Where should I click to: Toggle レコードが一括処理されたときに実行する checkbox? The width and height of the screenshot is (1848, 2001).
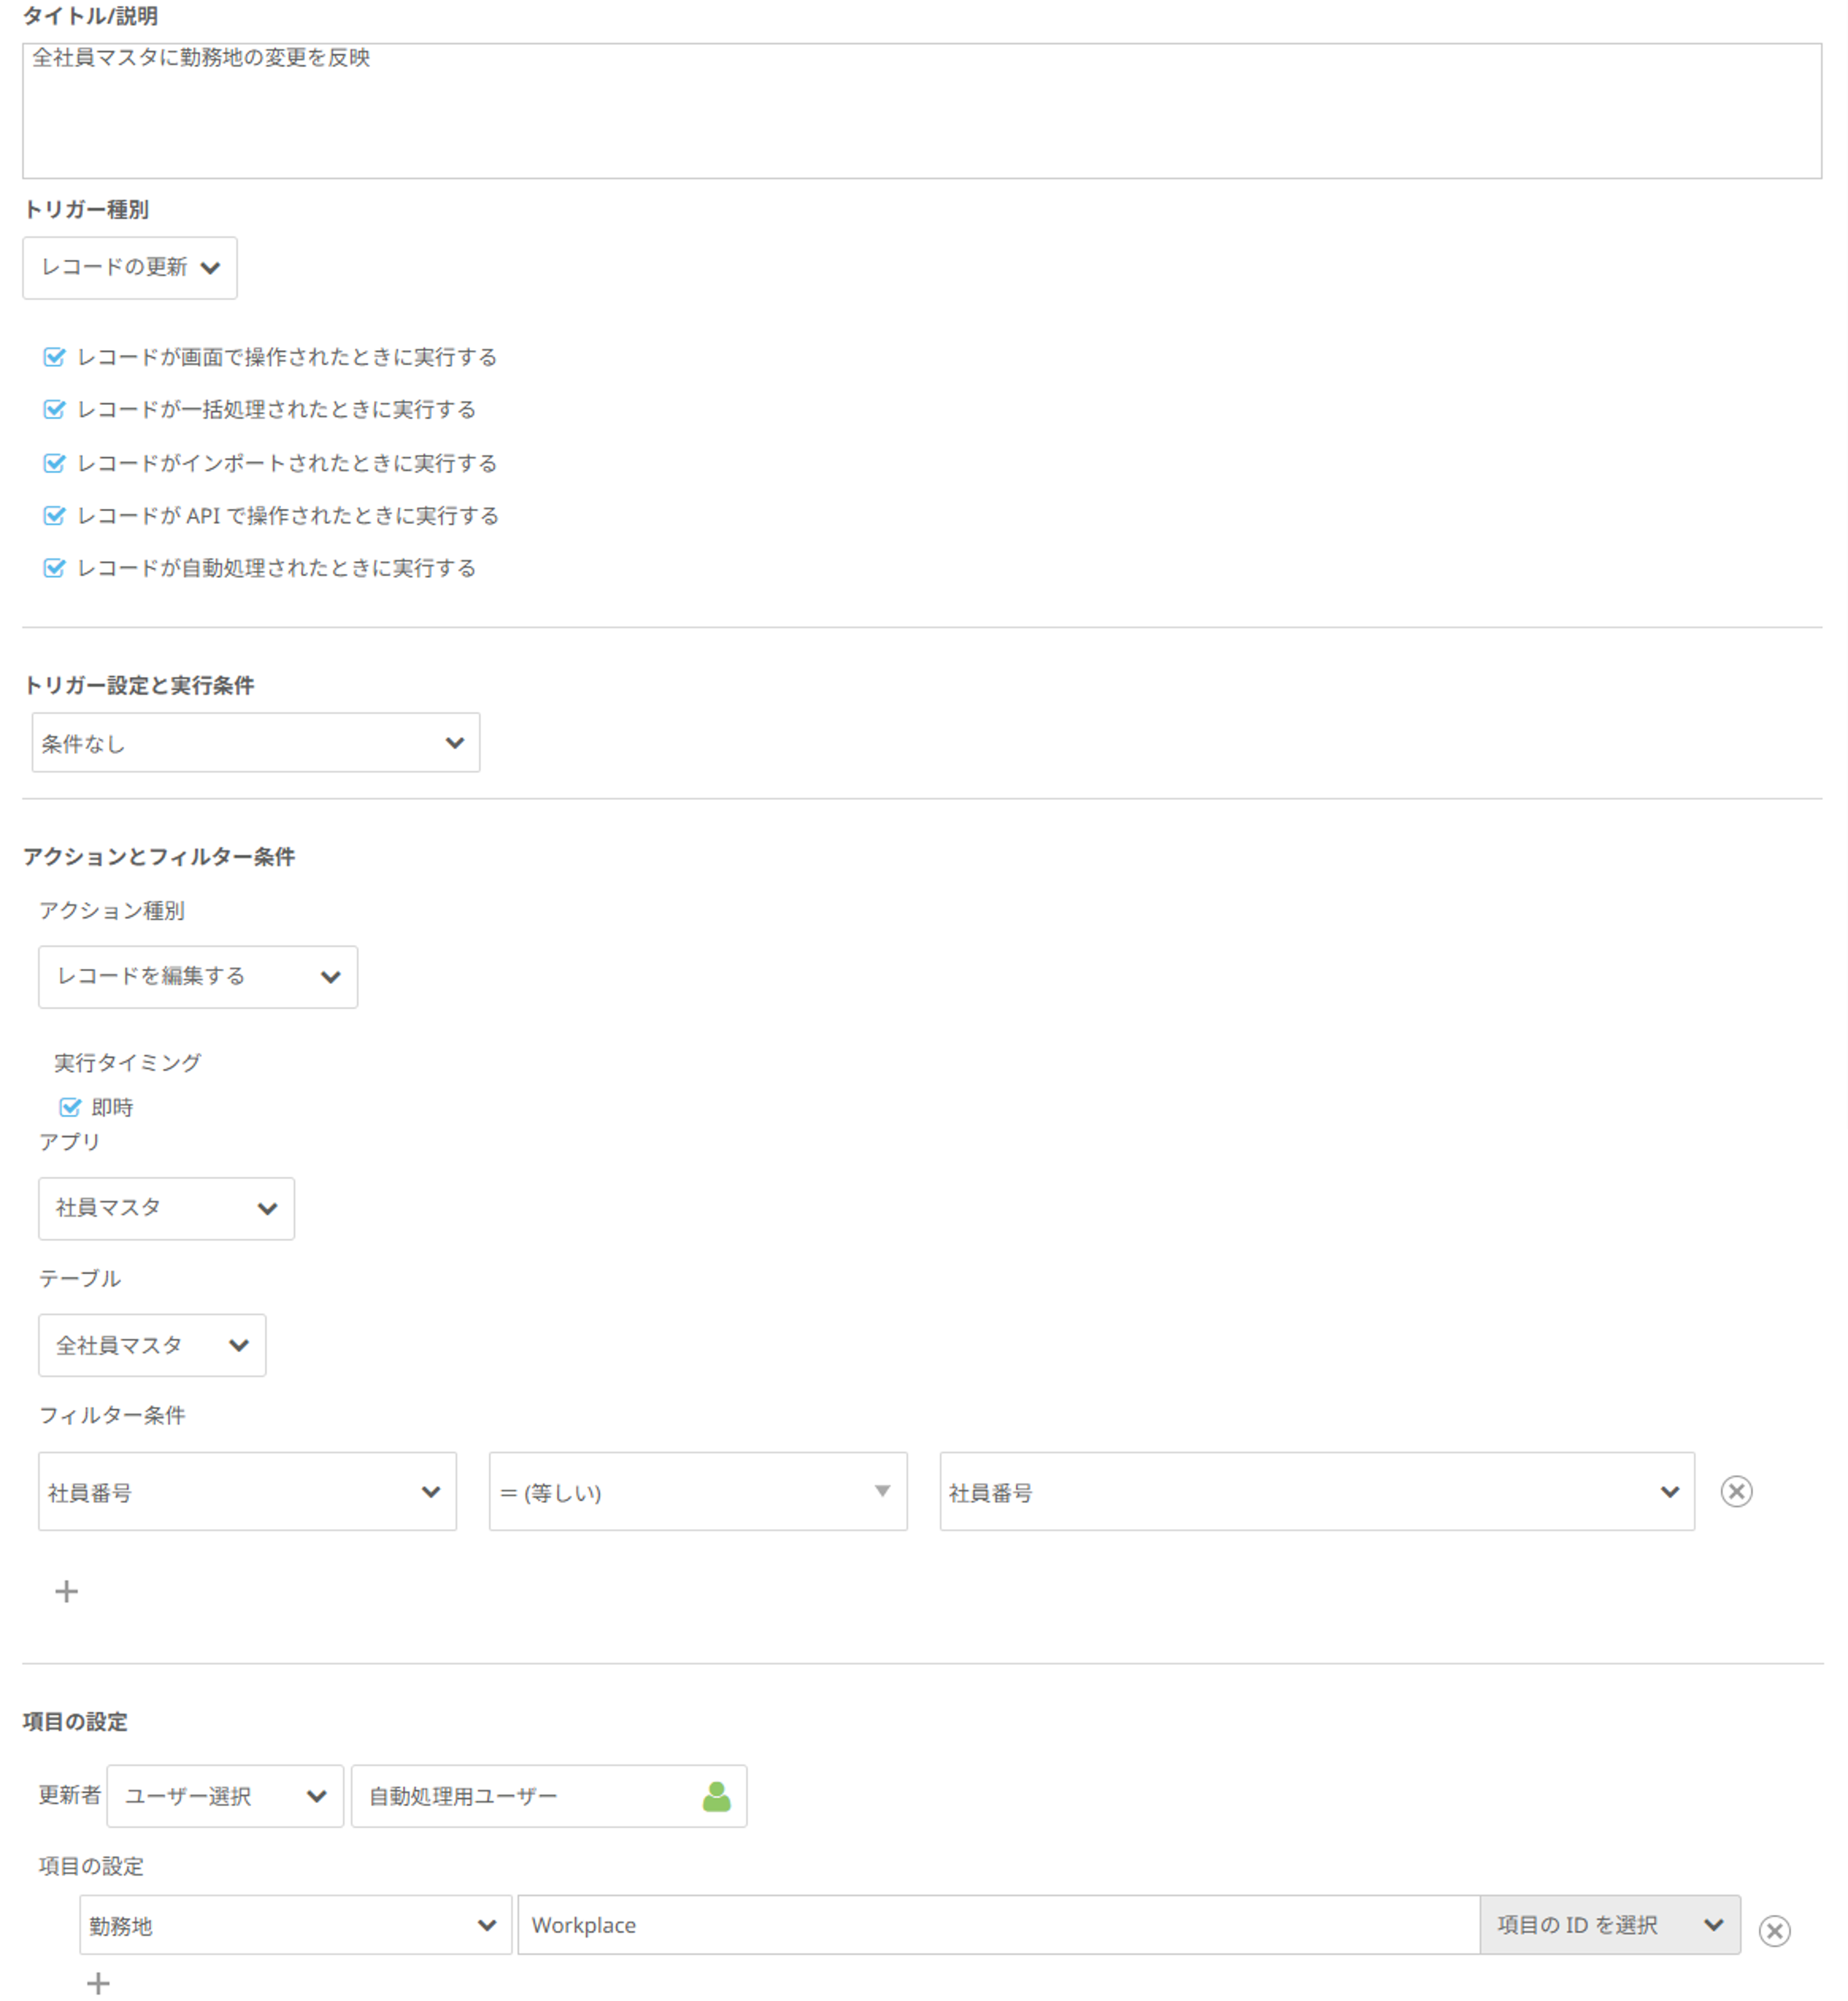(55, 409)
